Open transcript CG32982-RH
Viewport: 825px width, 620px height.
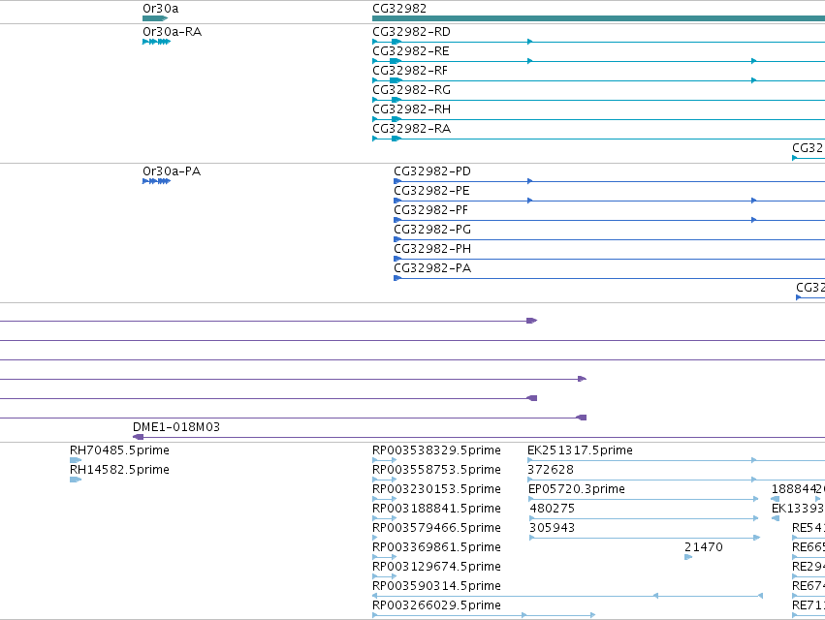pyautogui.click(x=411, y=109)
